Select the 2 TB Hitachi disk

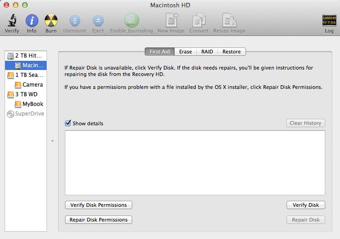[26, 56]
